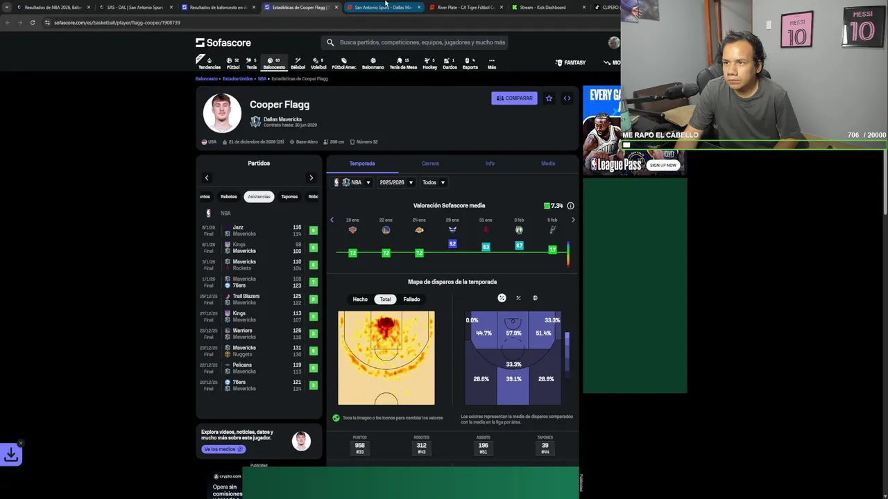Open the browser tab list dropdown
Image resolution: width=888 pixels, height=499 pixels.
(x=8, y=8)
